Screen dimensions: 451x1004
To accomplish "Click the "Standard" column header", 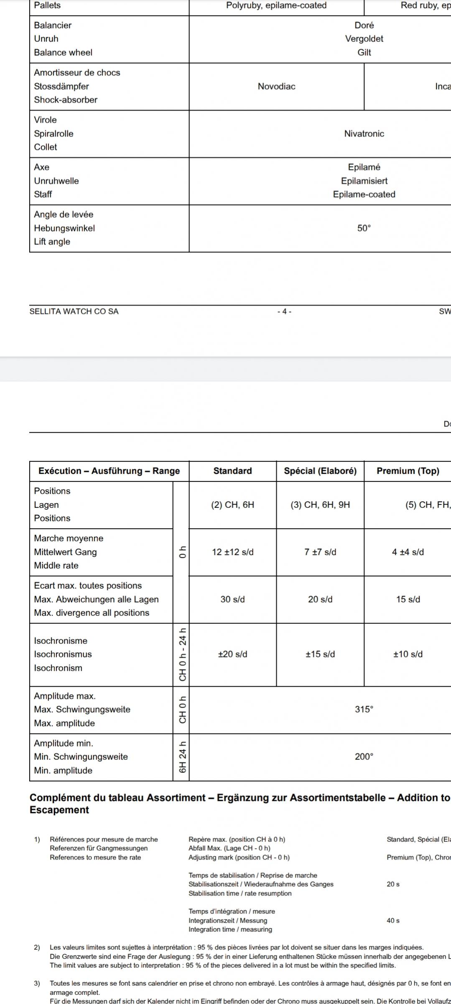I will click(232, 471).
